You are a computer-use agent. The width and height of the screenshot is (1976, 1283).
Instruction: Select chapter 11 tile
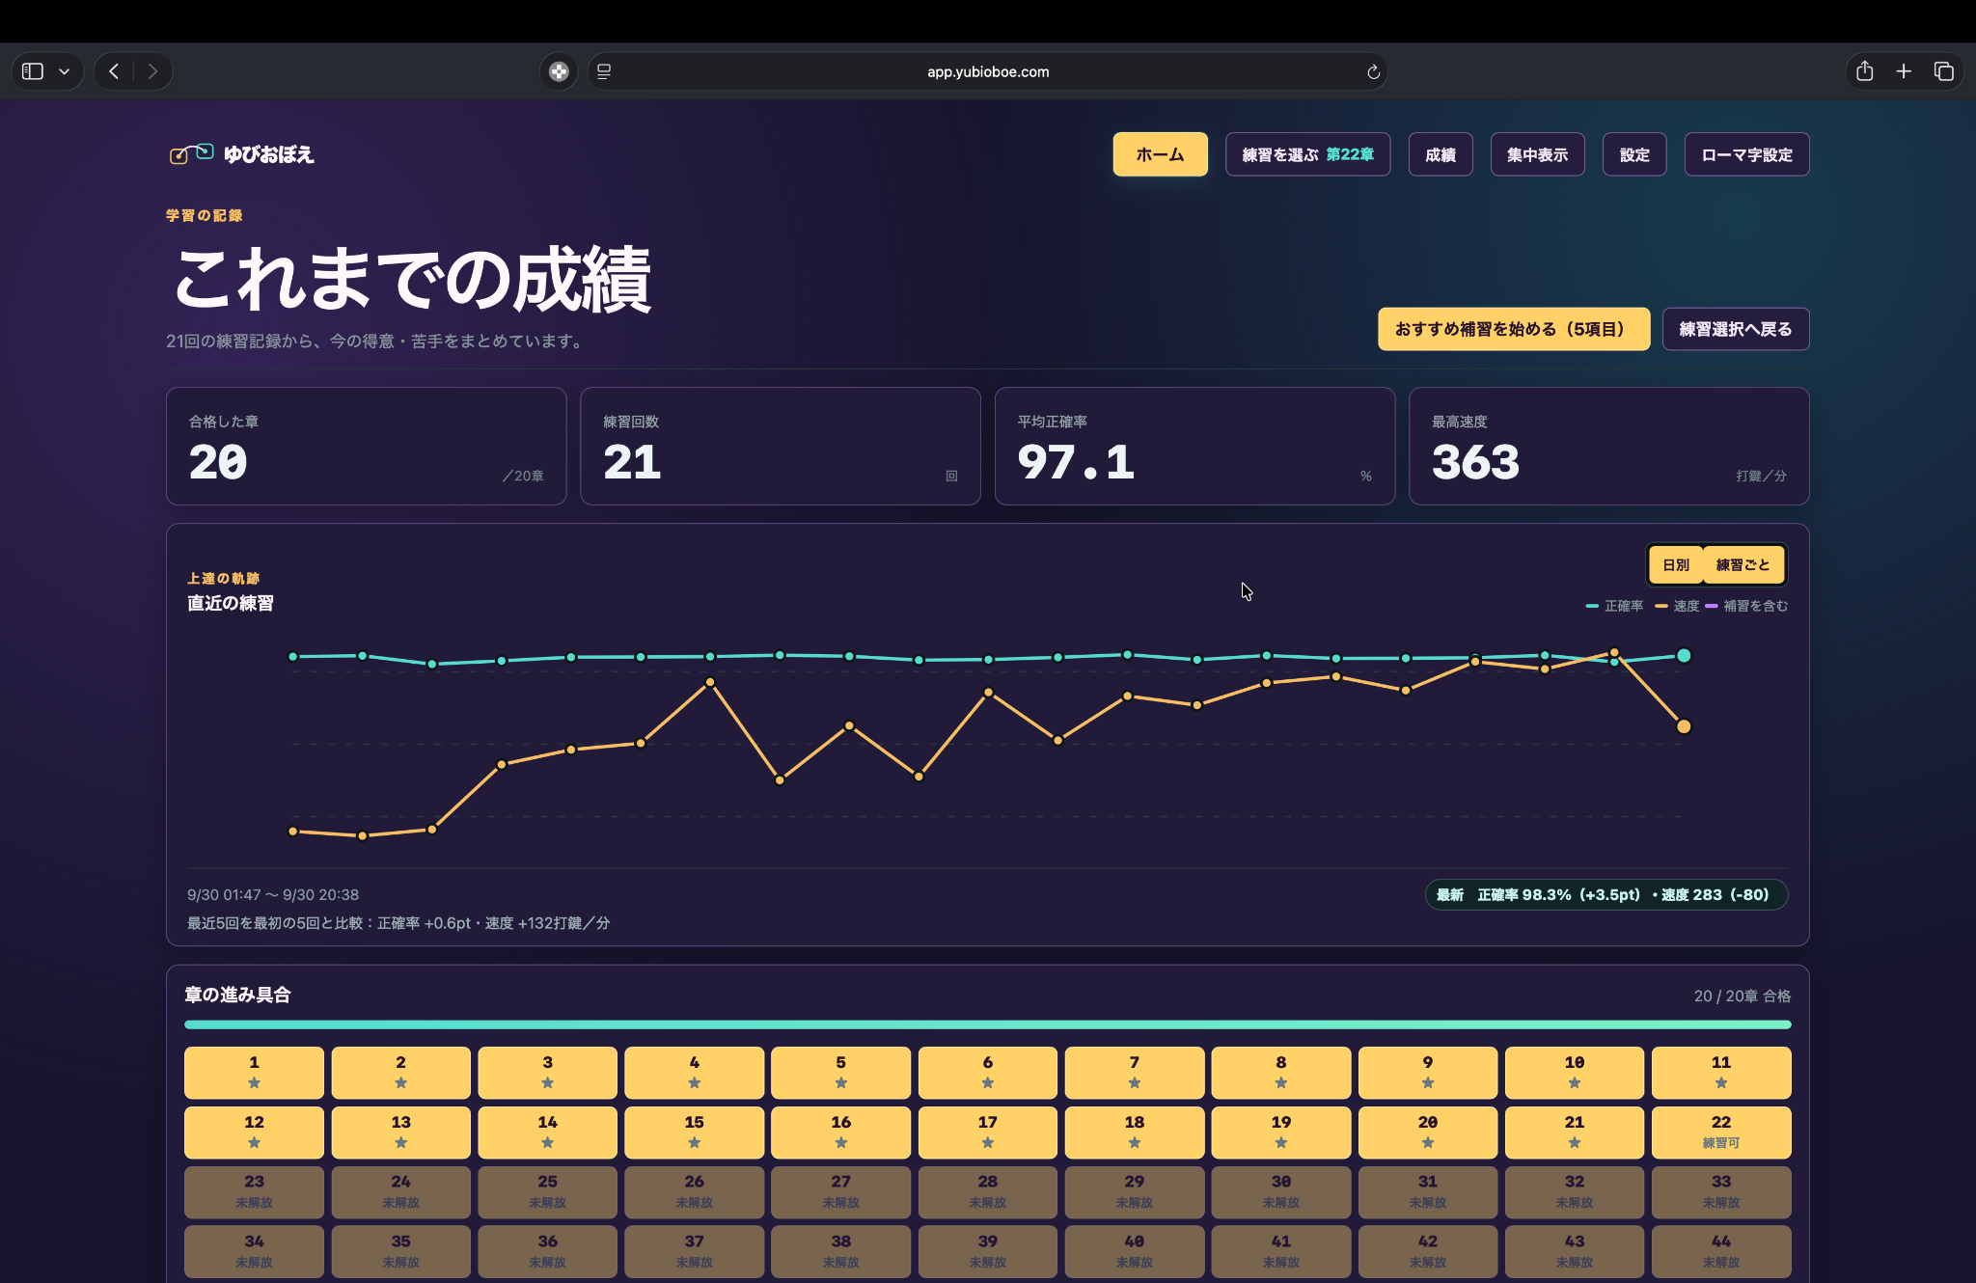(x=1721, y=1072)
